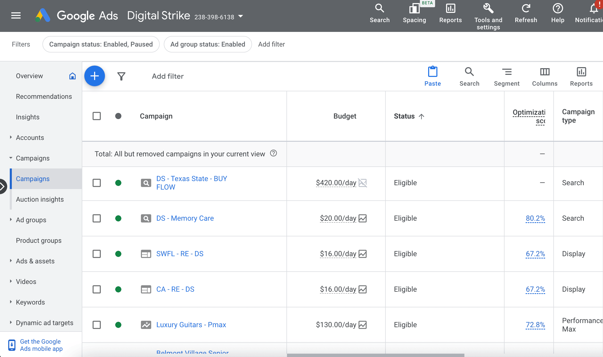Create a new campaign with plus button

pos(95,76)
